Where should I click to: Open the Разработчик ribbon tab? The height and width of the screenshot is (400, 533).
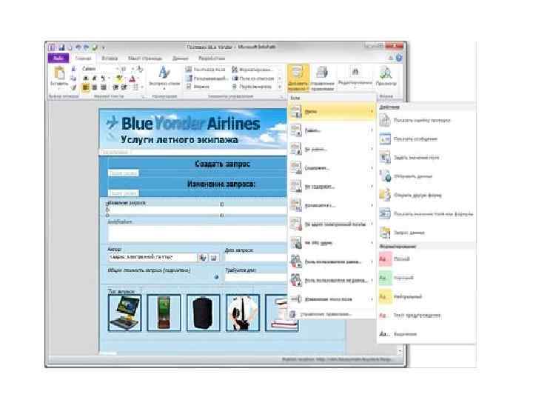[x=212, y=59]
